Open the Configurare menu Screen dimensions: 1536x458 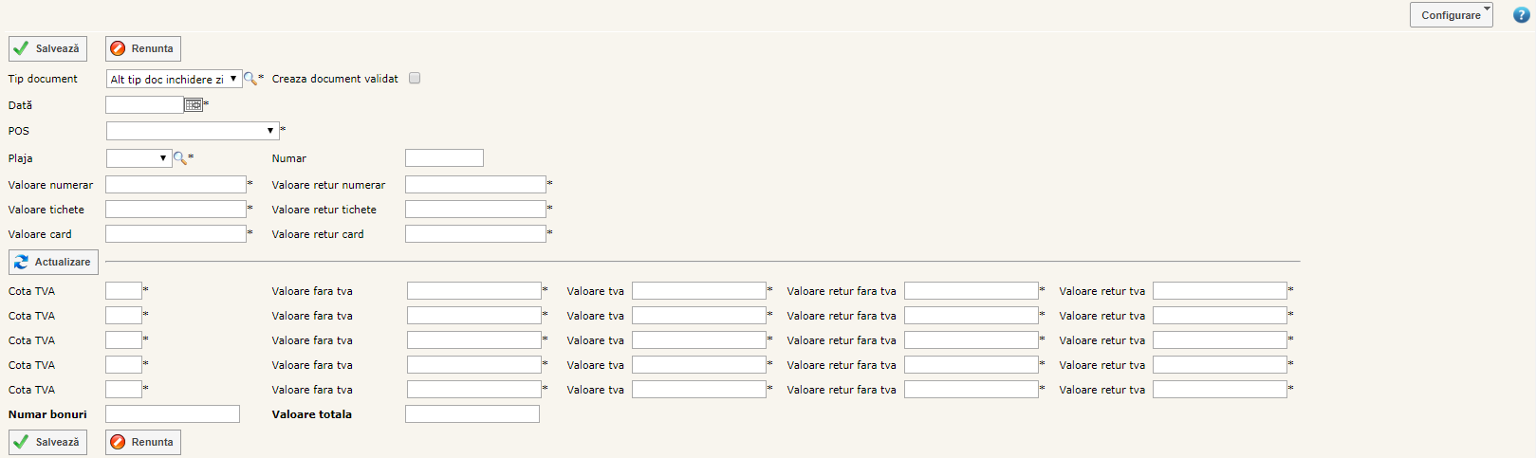pyautogui.click(x=1451, y=15)
